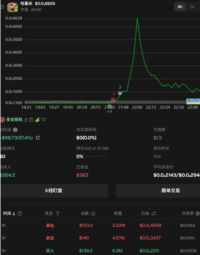This screenshot has width=200, height=255.
Task: Click the 安全钱包 wallet avatar icon
Action: point(3,120)
